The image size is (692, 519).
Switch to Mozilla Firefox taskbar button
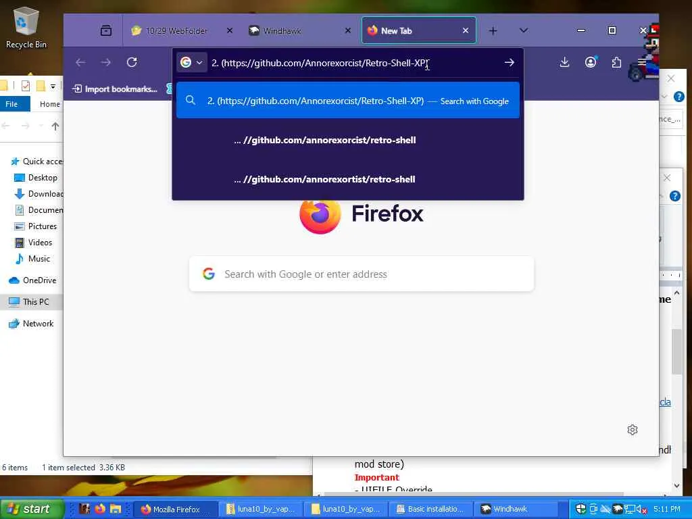175,510
